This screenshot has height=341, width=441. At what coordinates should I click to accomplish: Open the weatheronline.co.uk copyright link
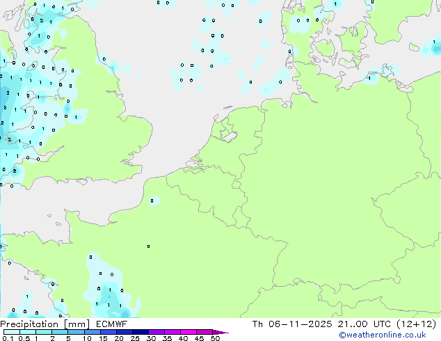(383, 335)
